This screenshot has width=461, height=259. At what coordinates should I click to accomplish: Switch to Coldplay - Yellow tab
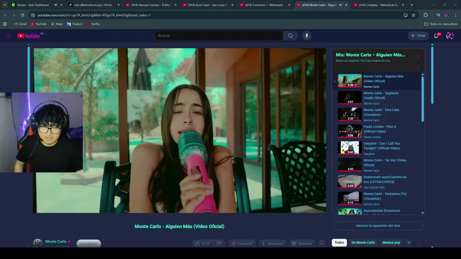(x=379, y=5)
